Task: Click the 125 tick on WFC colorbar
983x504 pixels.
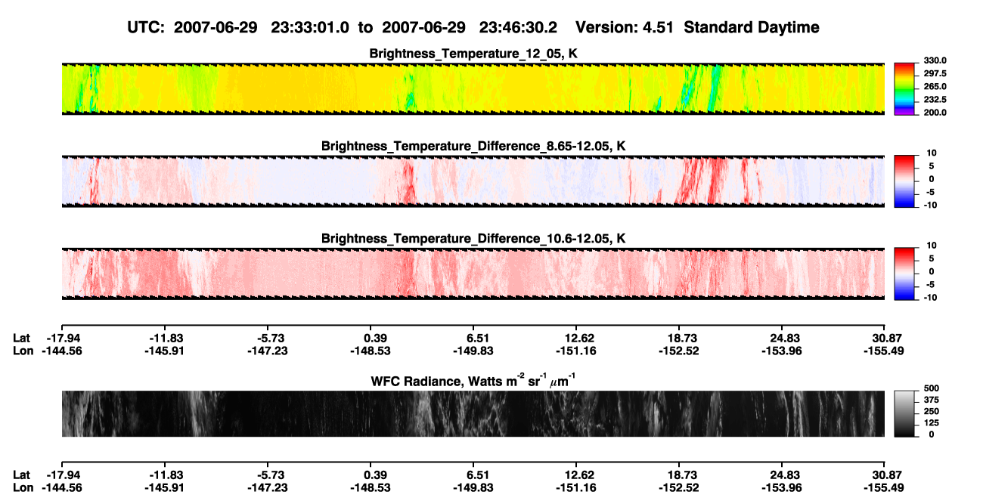Action: coord(931,423)
